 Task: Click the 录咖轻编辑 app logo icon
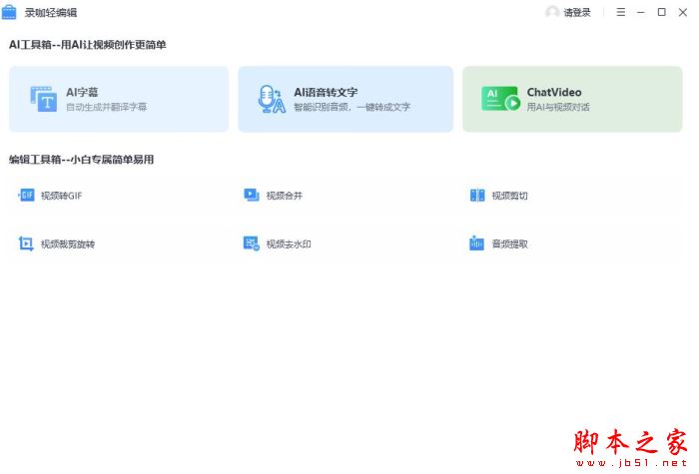[x=9, y=12]
